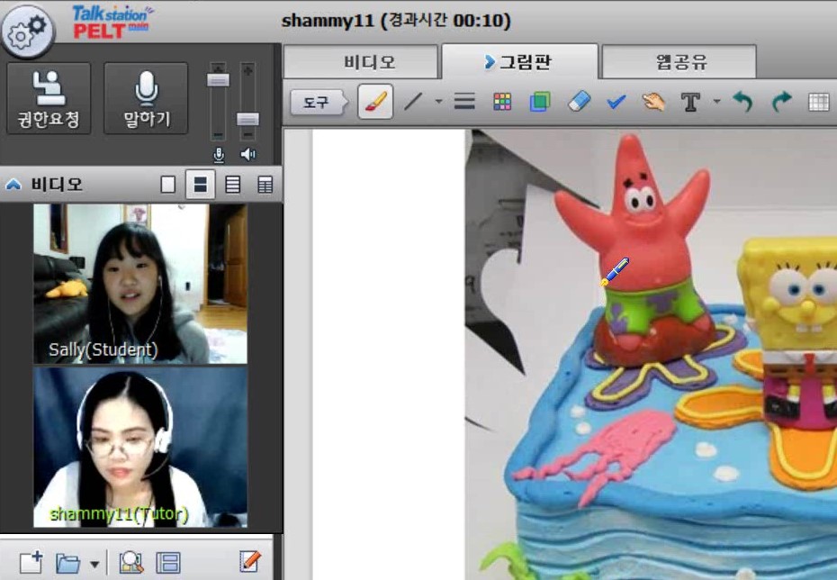Image resolution: width=837 pixels, height=580 pixels.
Task: Open the 웹공유 tab
Action: 681,63
